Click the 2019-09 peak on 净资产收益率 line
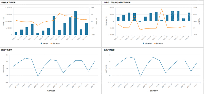 pos(25,58)
